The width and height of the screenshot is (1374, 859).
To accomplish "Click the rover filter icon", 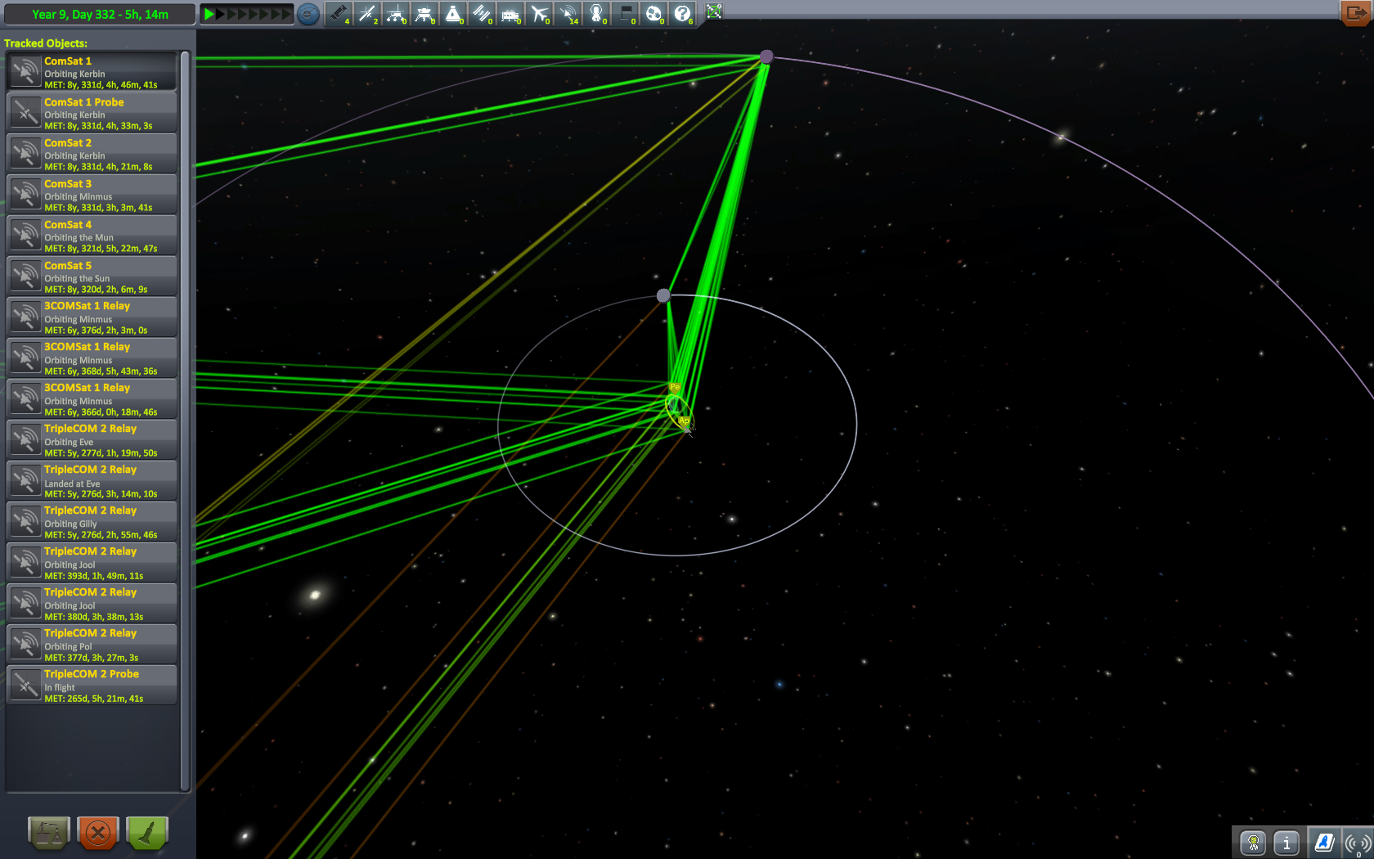I will 396,14.
